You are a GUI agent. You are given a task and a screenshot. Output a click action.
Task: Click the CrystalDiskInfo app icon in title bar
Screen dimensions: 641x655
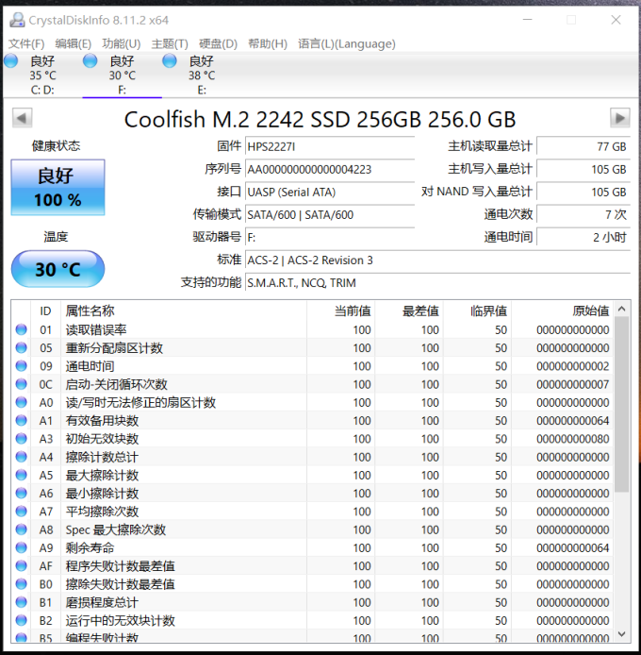17,20
